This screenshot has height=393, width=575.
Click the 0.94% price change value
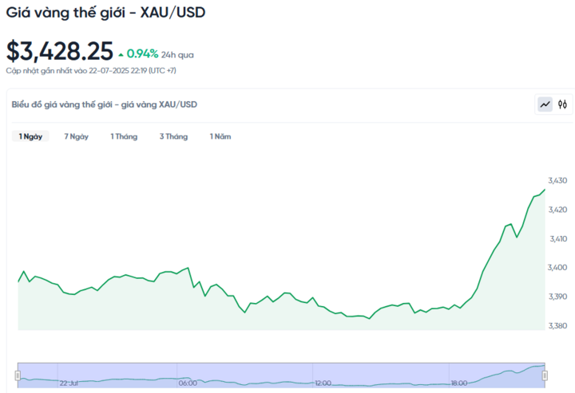pyautogui.click(x=142, y=54)
